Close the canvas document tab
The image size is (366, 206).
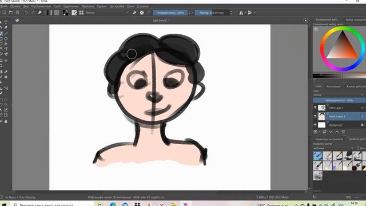coord(305,21)
